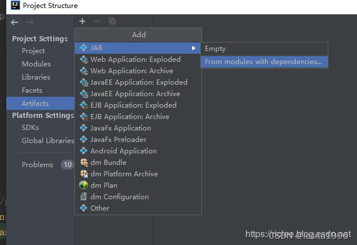The image size is (357, 245).
Task: Click the JavaFx Application icon
Action: click(x=84, y=128)
